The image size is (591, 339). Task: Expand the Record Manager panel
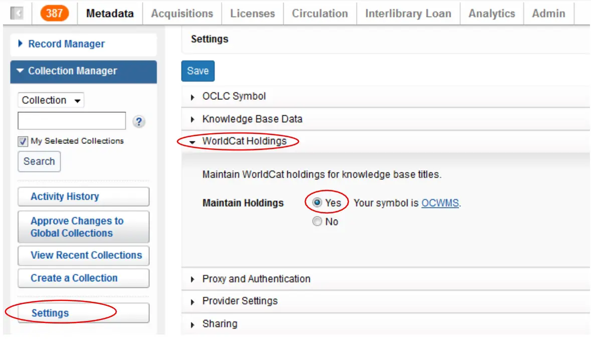(x=66, y=44)
